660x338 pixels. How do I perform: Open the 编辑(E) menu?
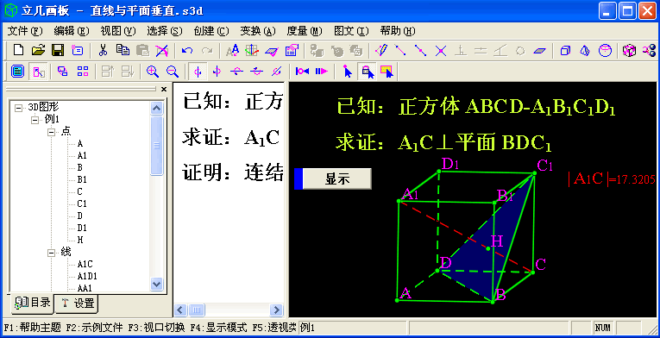(72, 31)
